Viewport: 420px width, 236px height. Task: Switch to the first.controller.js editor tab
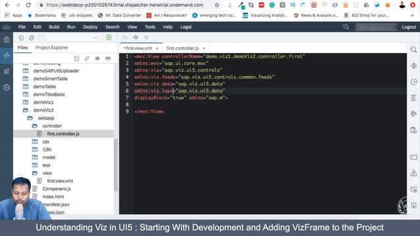[x=182, y=48]
